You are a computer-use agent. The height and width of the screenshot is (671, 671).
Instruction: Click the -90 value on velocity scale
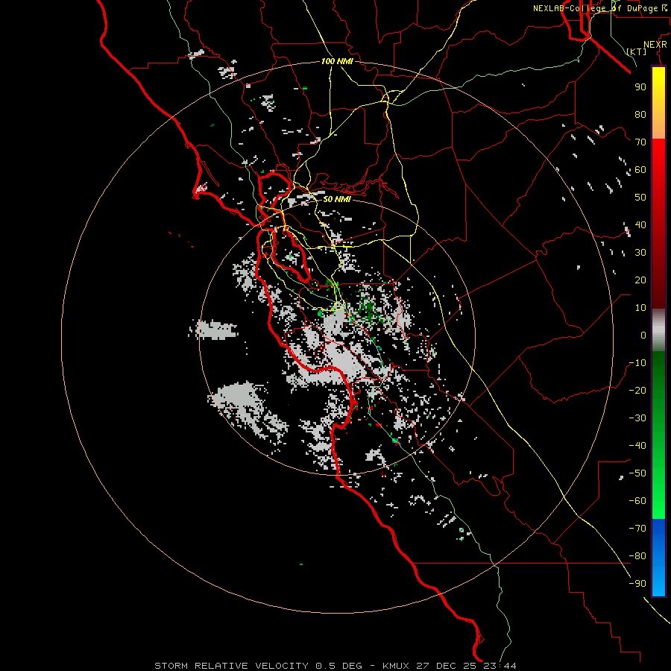637,584
